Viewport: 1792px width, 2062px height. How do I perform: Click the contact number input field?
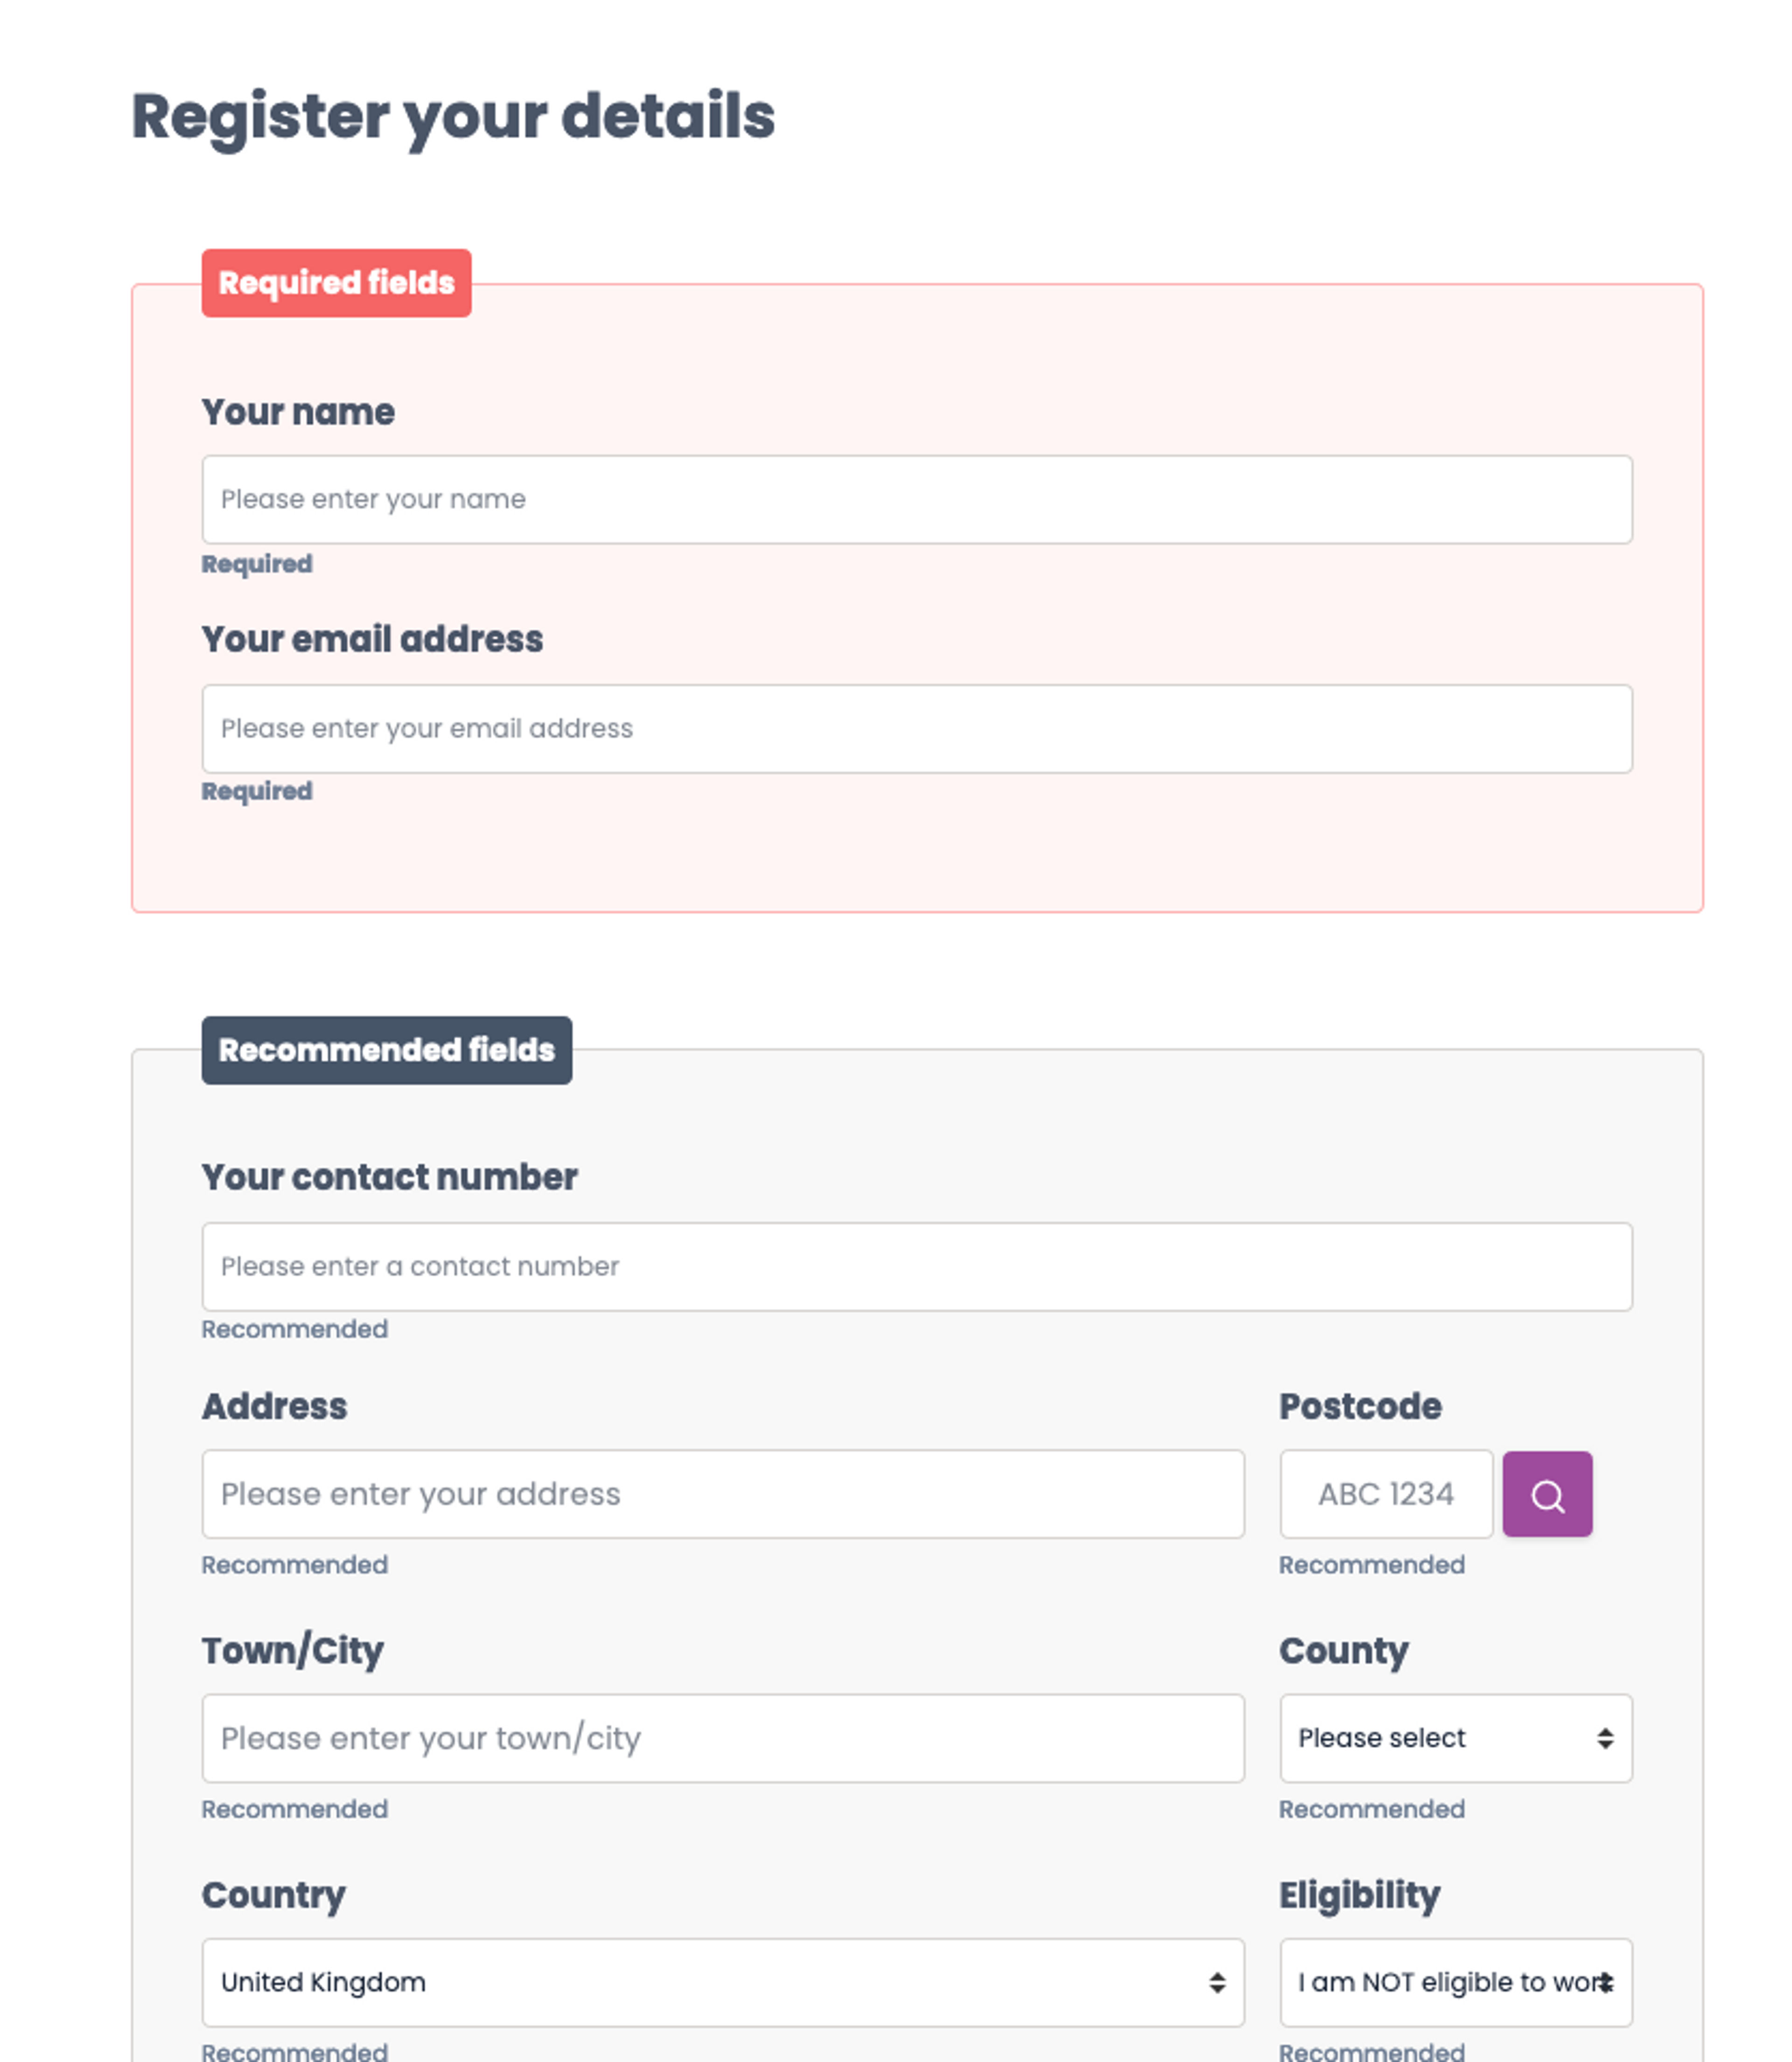[916, 1266]
